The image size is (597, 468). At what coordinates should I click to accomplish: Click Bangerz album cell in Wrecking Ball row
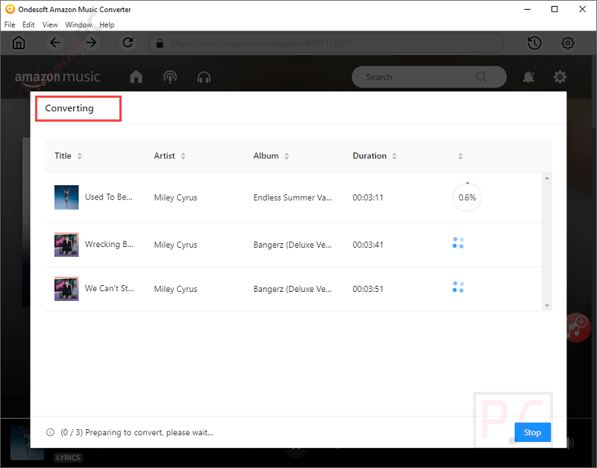click(x=293, y=245)
